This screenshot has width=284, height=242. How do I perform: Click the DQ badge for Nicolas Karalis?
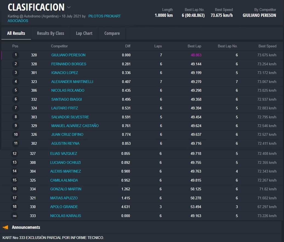pos(15,216)
